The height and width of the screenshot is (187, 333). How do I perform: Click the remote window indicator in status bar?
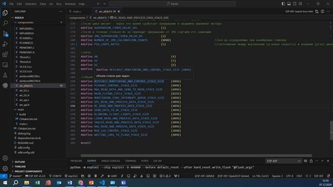point(4,176)
